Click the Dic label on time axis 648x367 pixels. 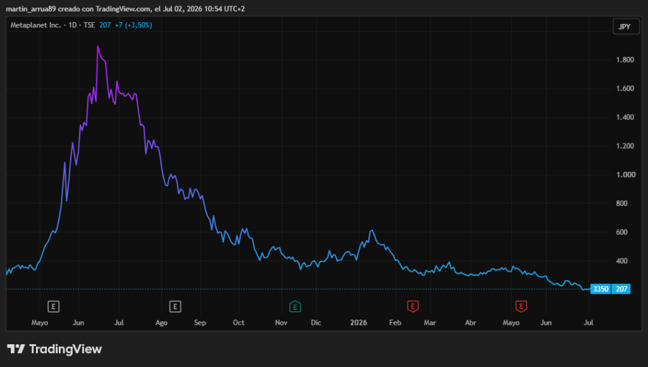coord(316,322)
